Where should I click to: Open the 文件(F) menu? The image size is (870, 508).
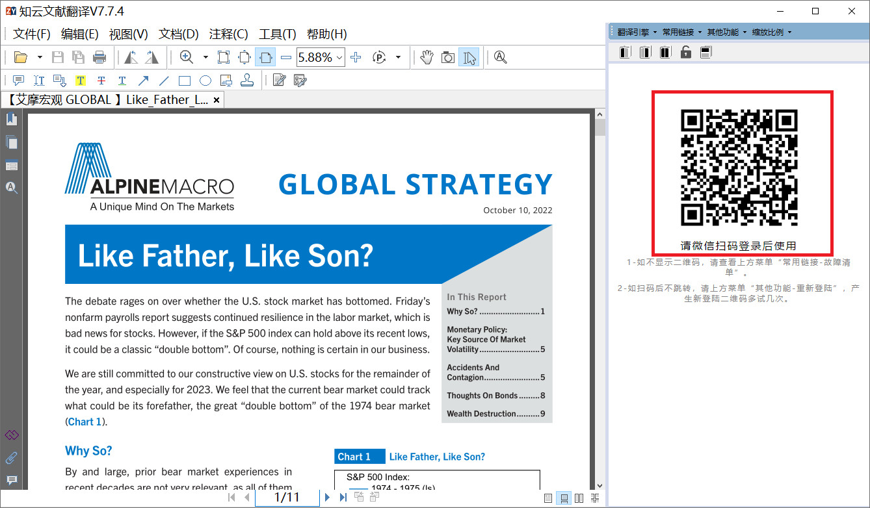32,34
